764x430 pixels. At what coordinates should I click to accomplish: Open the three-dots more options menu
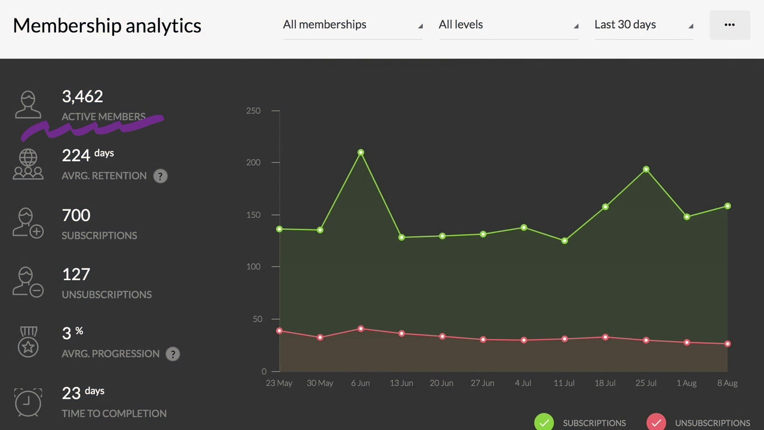tap(729, 25)
